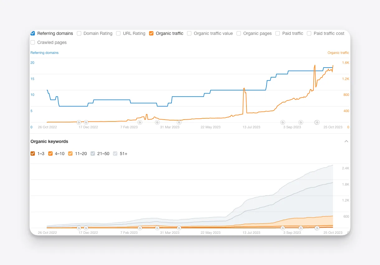Toggle the 4–10 keyword position filter
Screen dimensions: 380x265
pyautogui.click(x=50, y=154)
